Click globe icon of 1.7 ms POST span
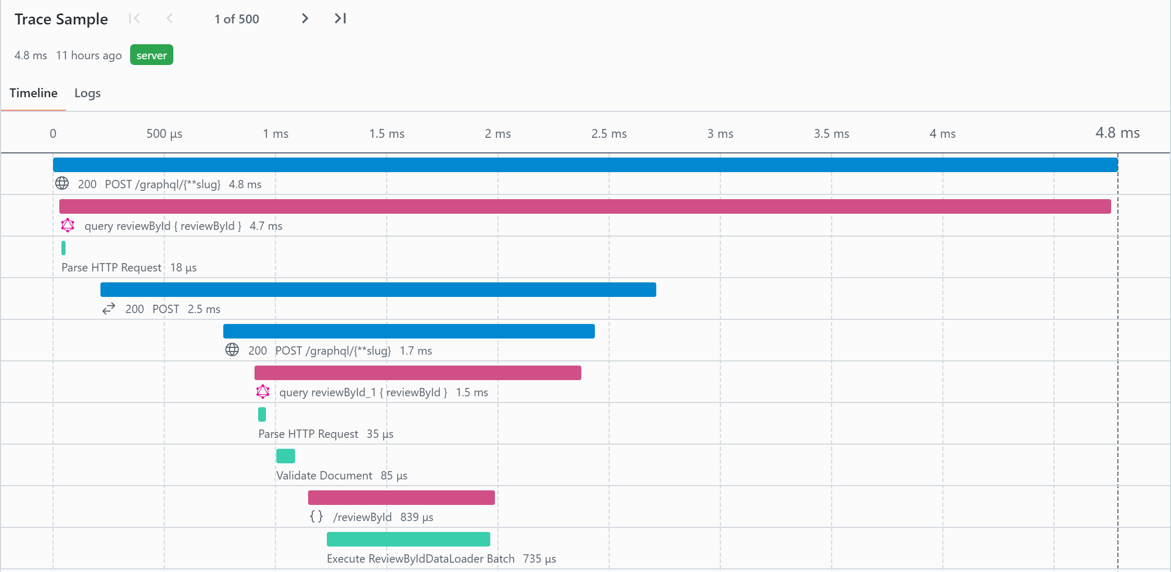The height and width of the screenshot is (572, 1171). tap(232, 350)
